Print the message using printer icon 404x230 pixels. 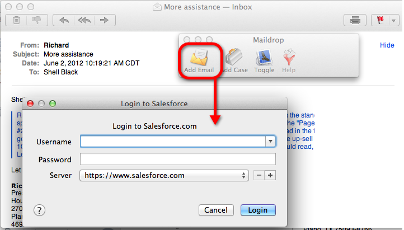355,20
